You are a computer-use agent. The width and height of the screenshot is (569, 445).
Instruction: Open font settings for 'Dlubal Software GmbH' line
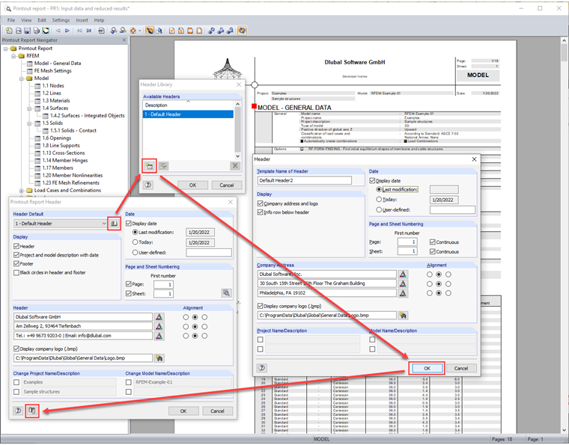click(159, 317)
